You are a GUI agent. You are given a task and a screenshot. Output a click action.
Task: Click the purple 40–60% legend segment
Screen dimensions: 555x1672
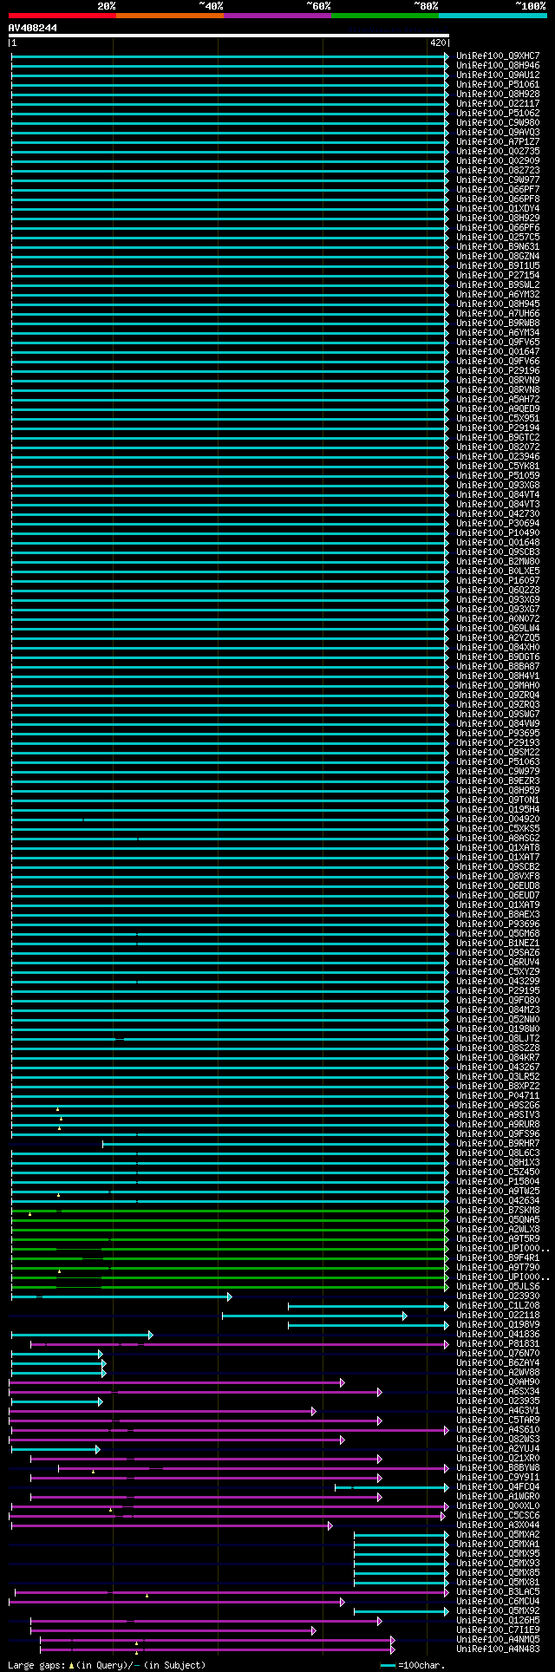coord(277,16)
